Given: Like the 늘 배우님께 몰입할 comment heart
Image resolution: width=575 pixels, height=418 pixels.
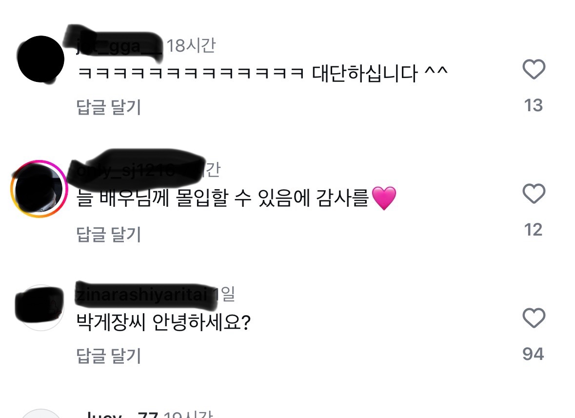Looking at the screenshot, I should (x=534, y=193).
